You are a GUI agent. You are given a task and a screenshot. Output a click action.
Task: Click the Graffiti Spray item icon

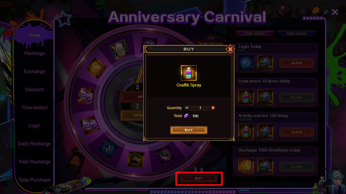189,73
